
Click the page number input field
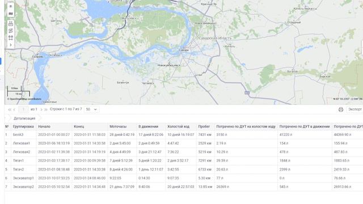[x=23, y=109]
